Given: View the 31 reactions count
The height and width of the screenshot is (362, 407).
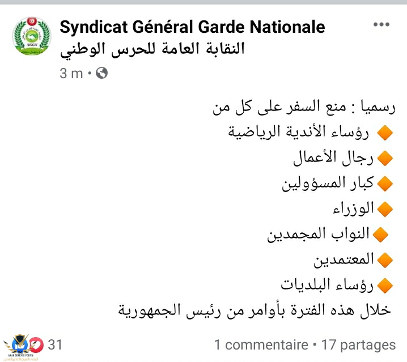Looking at the screenshot, I should point(55,344).
